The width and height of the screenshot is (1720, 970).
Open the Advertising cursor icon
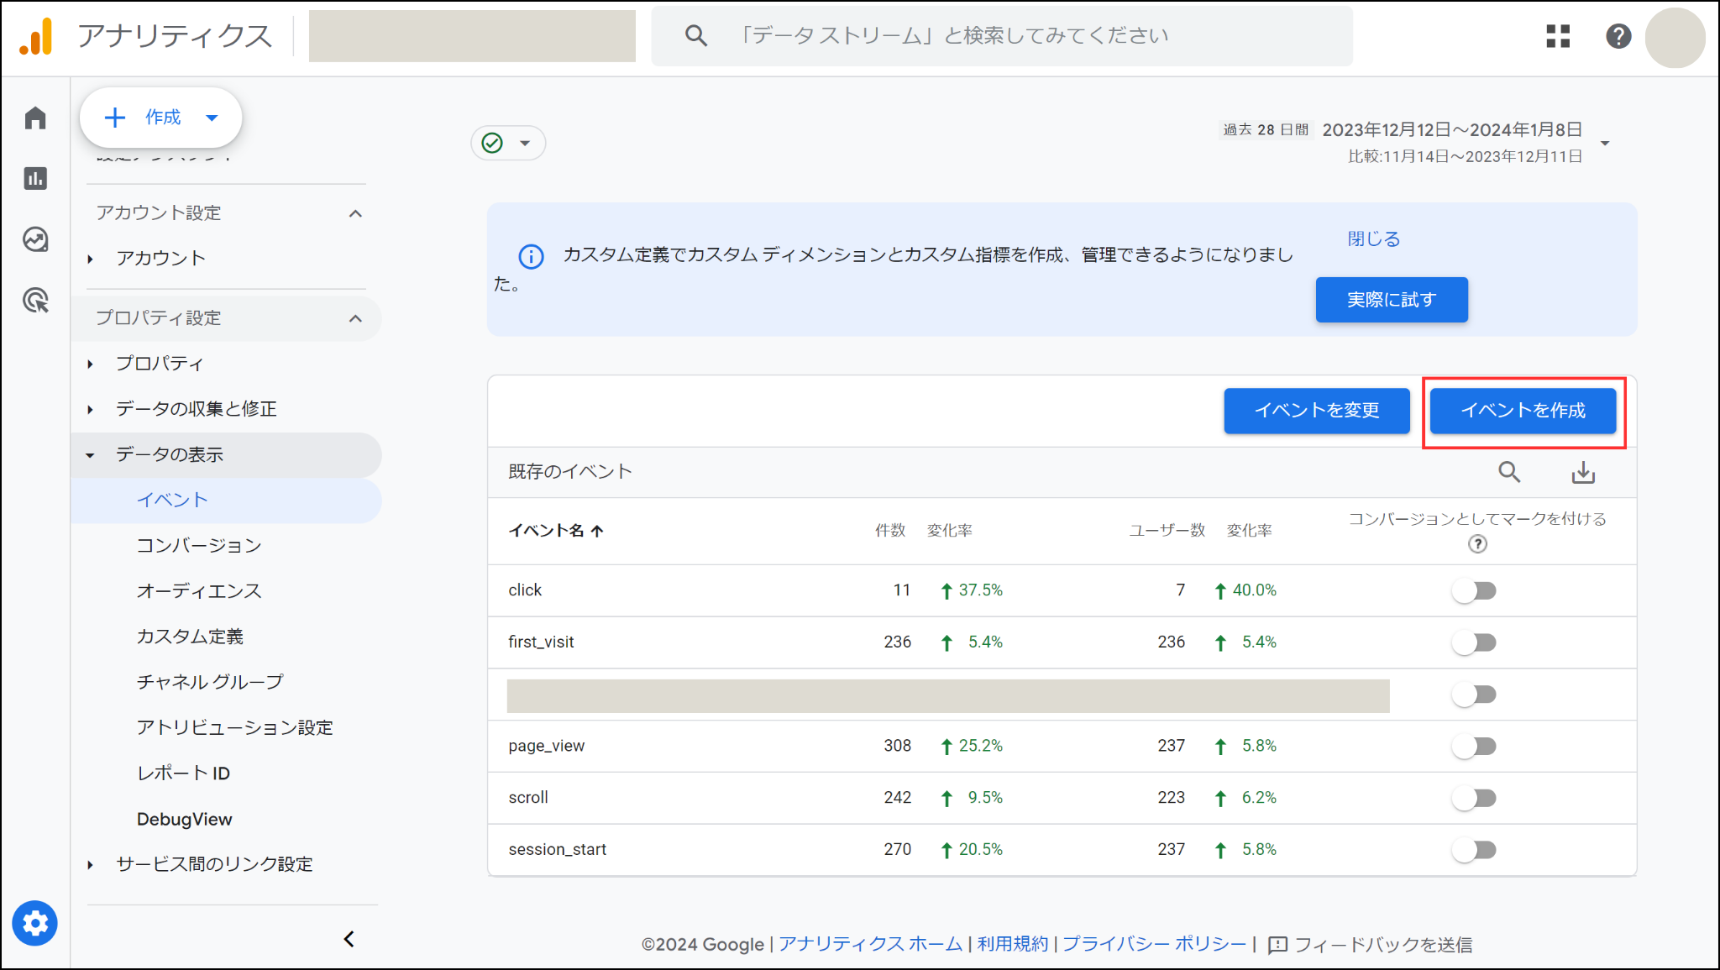click(35, 300)
